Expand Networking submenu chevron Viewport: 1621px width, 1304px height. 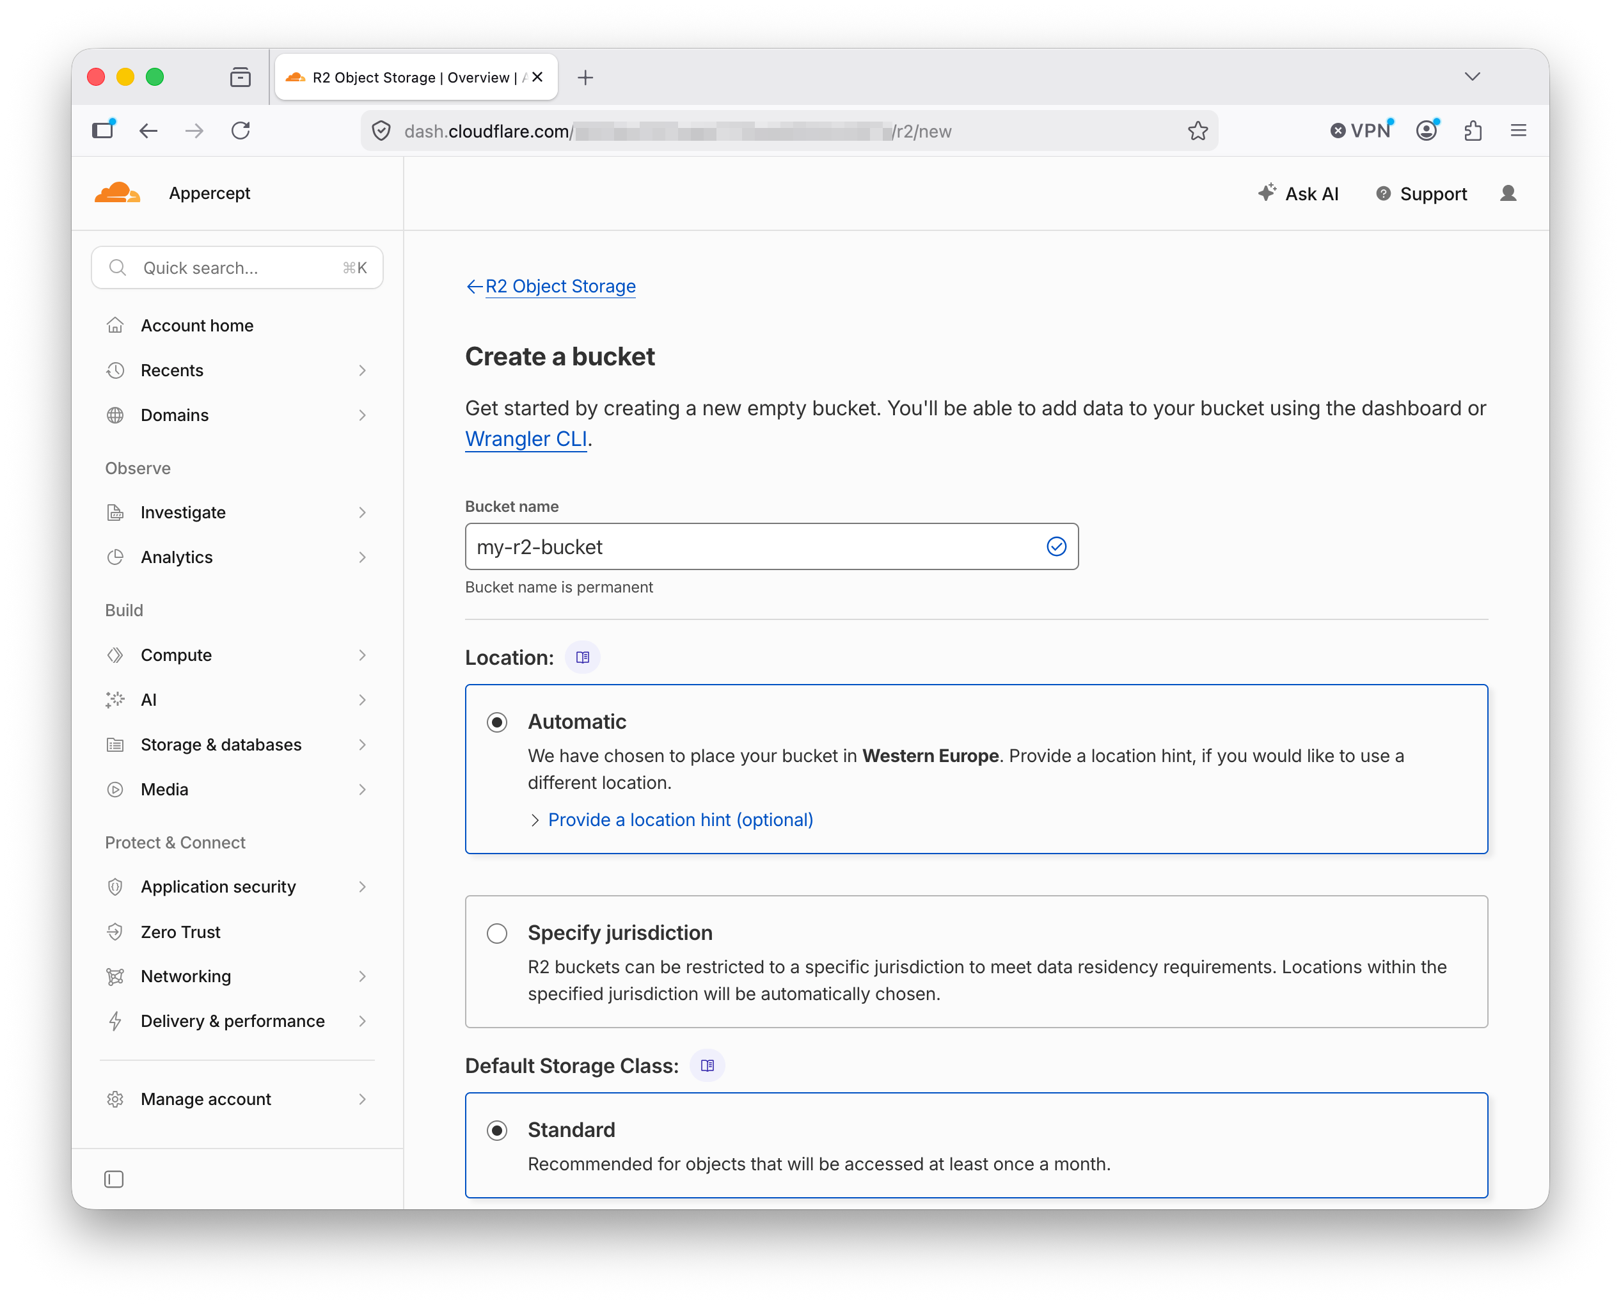(363, 976)
